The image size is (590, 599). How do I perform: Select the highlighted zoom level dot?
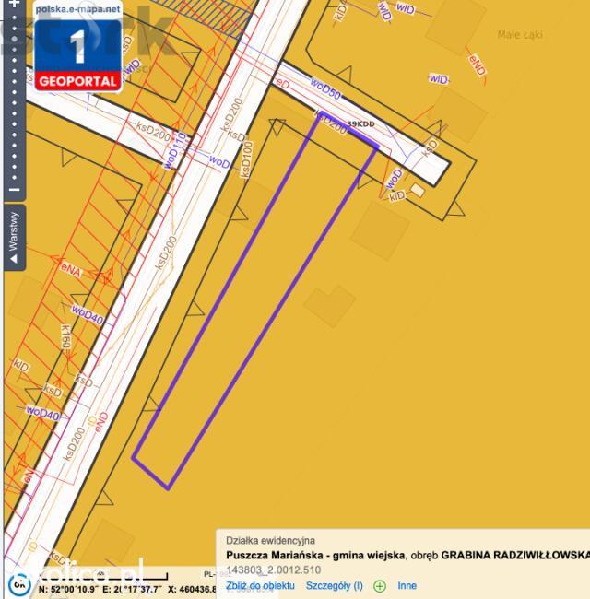coord(14,39)
